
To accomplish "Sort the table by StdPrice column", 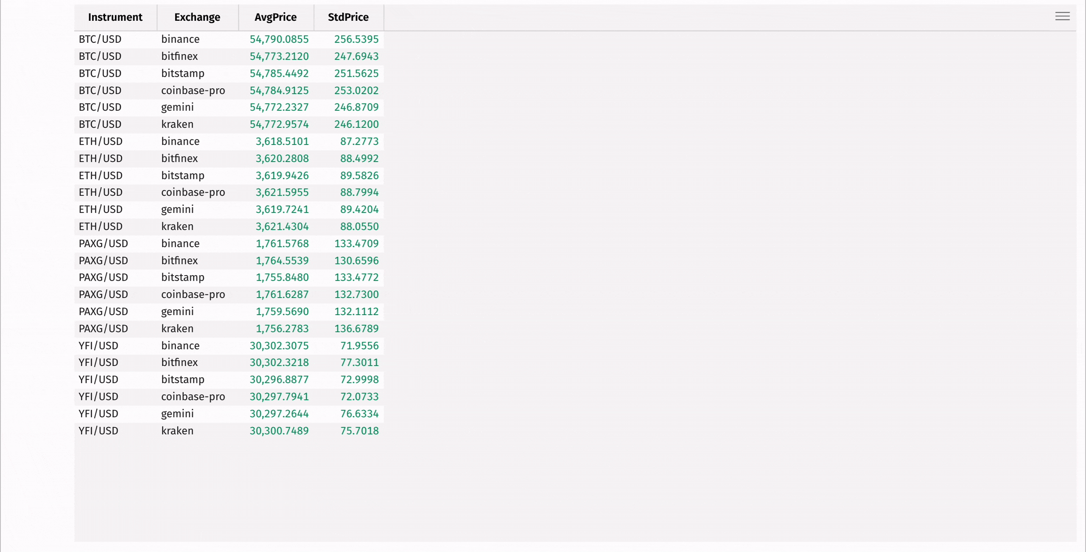I will [347, 17].
